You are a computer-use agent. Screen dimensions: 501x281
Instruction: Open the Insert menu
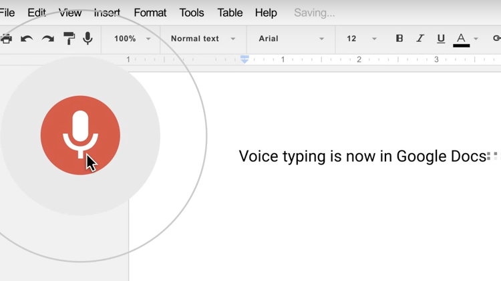107,13
